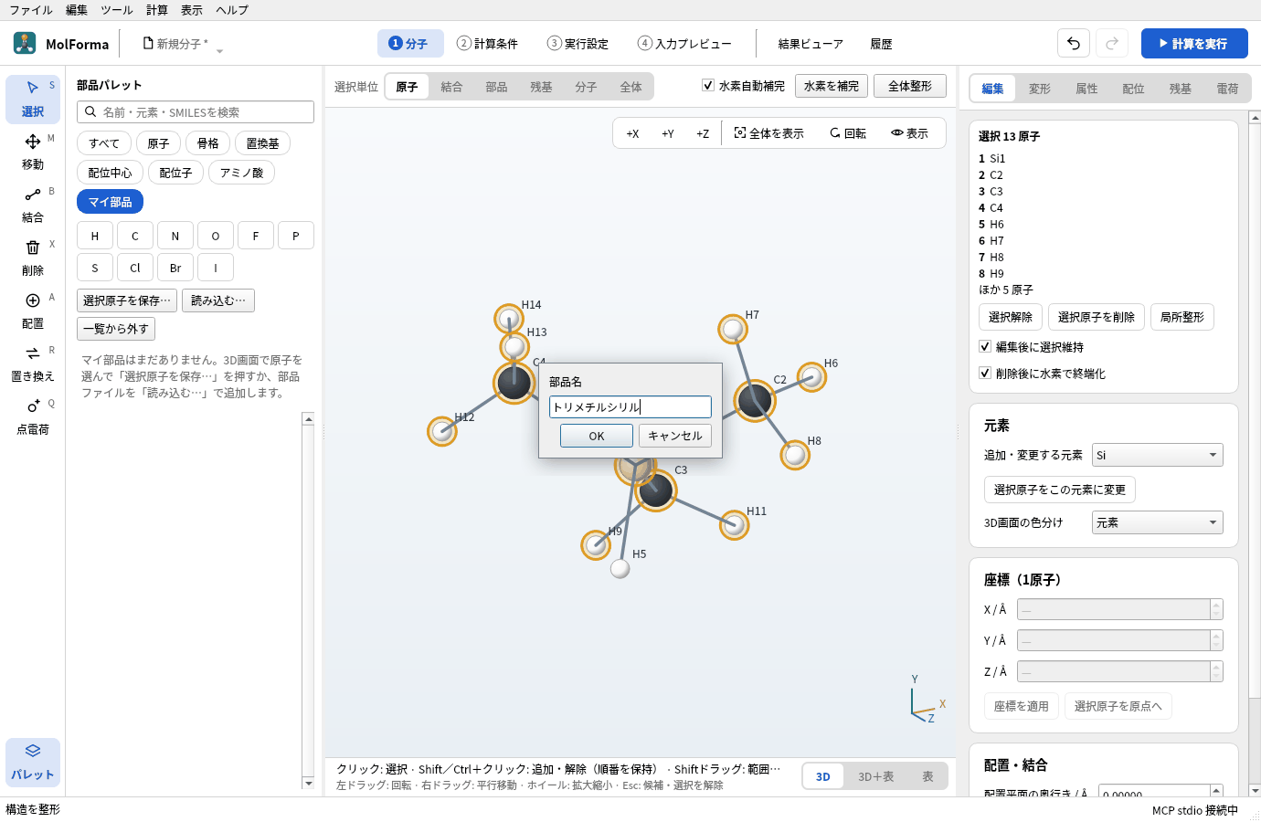Choose the 結合 bond tool
This screenshot has height=822, width=1261.
coord(33,205)
